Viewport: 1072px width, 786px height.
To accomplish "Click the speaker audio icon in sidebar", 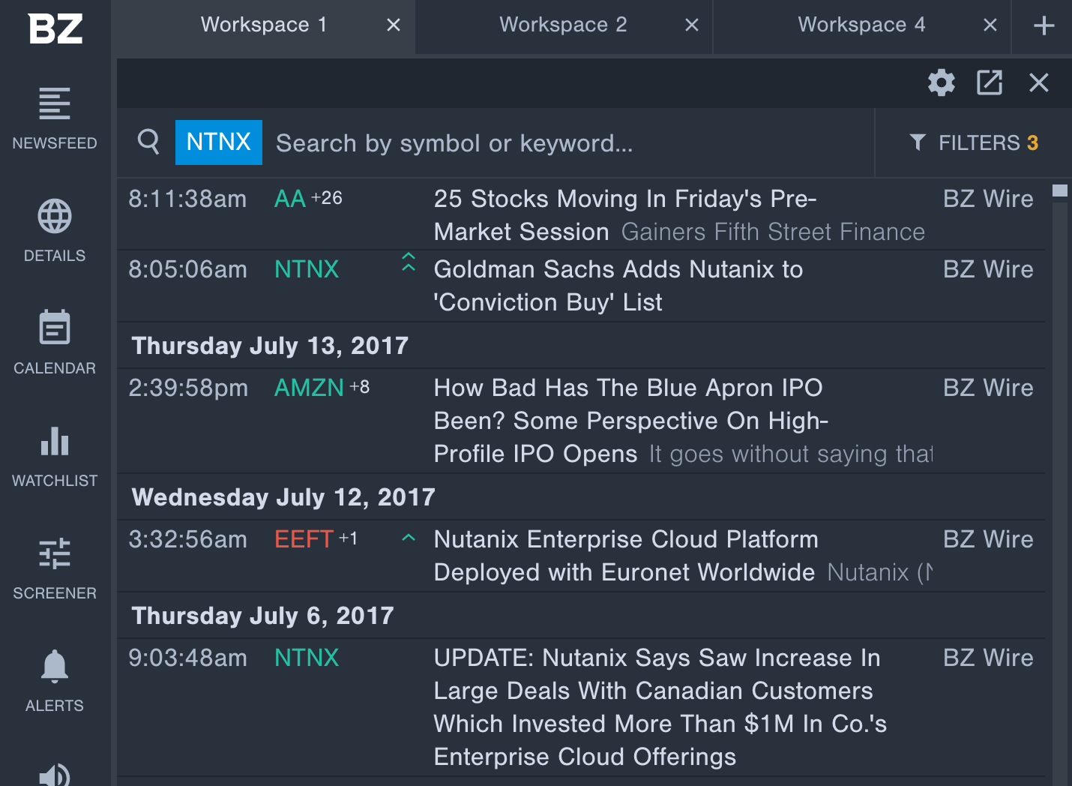I will [x=55, y=775].
